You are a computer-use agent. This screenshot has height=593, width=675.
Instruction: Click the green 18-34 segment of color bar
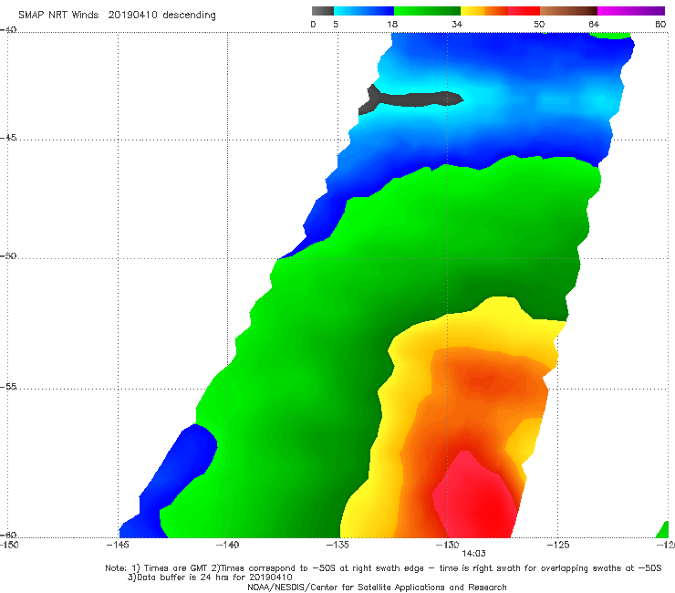click(427, 11)
